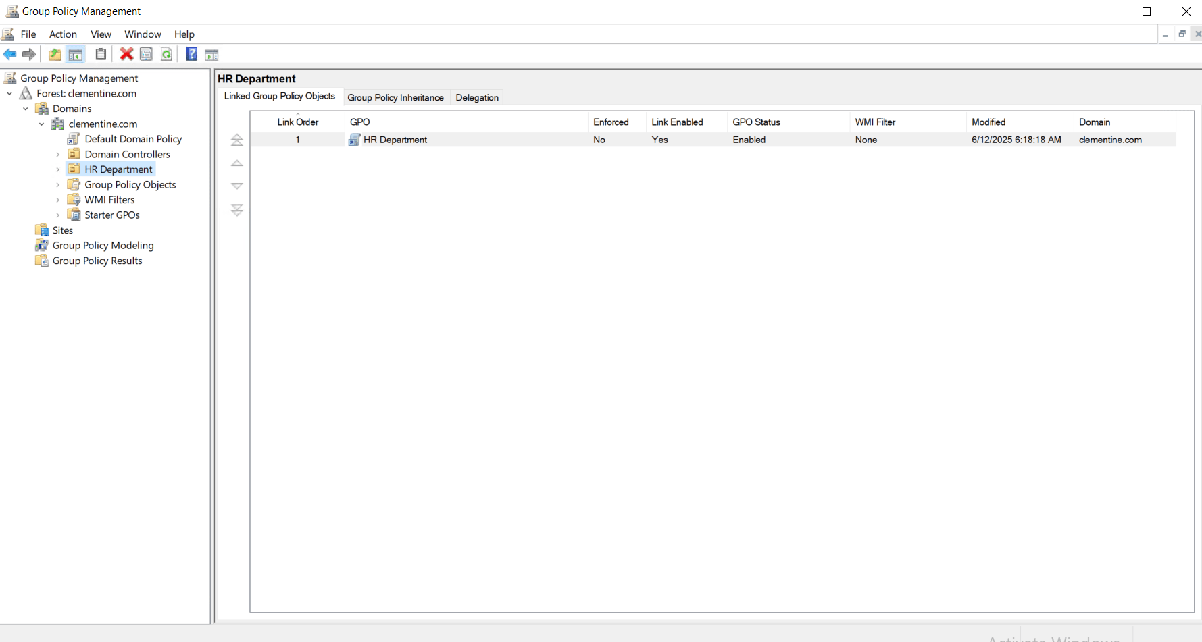The width and height of the screenshot is (1202, 642).
Task: Expand the Domain Controllers tree node
Action: click(x=57, y=155)
